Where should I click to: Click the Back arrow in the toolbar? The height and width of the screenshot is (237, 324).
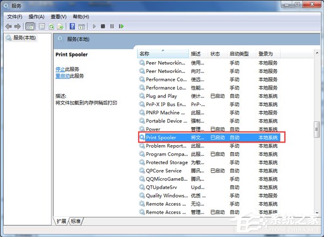click(8, 26)
